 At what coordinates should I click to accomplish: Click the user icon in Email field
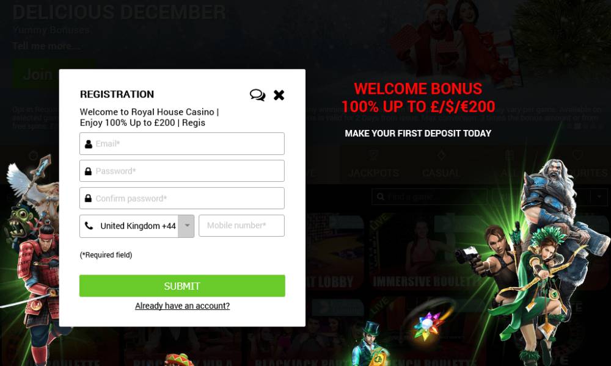(x=89, y=144)
